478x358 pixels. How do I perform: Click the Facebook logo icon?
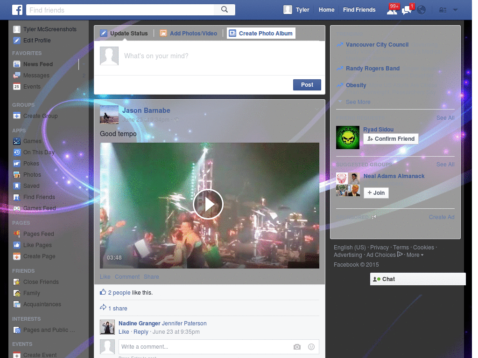point(17,10)
